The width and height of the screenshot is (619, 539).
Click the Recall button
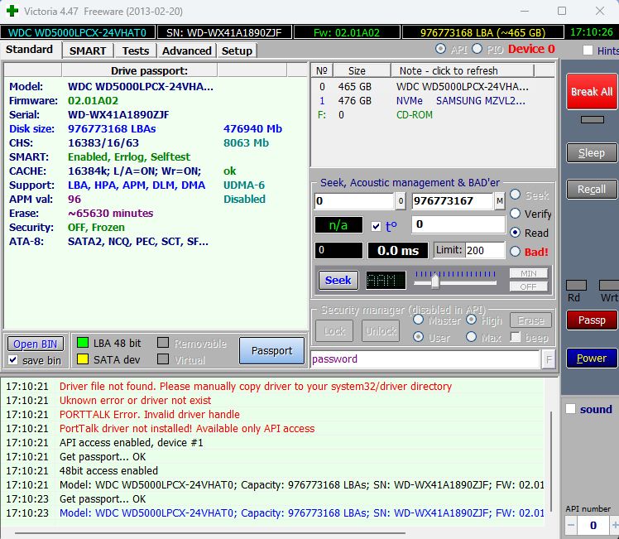tap(592, 189)
